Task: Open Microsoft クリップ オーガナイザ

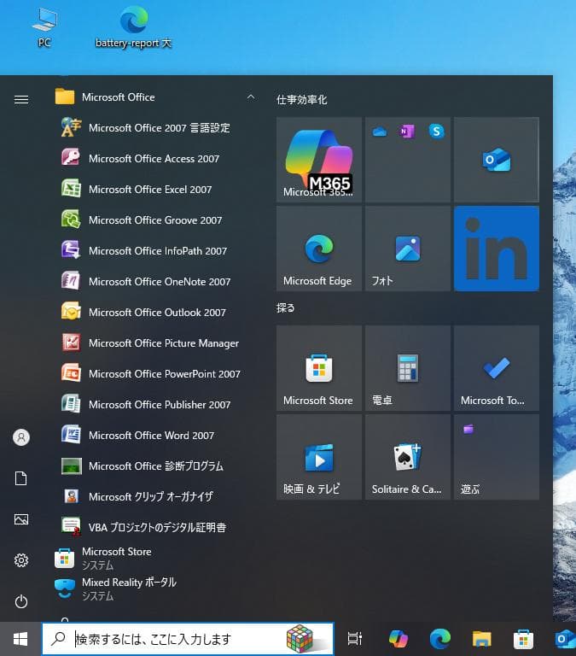Action: [x=154, y=497]
